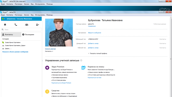Screen dimensions: 172x97
Task: Click Показать более ранние сообщения link
Action: [x=15, y=52]
